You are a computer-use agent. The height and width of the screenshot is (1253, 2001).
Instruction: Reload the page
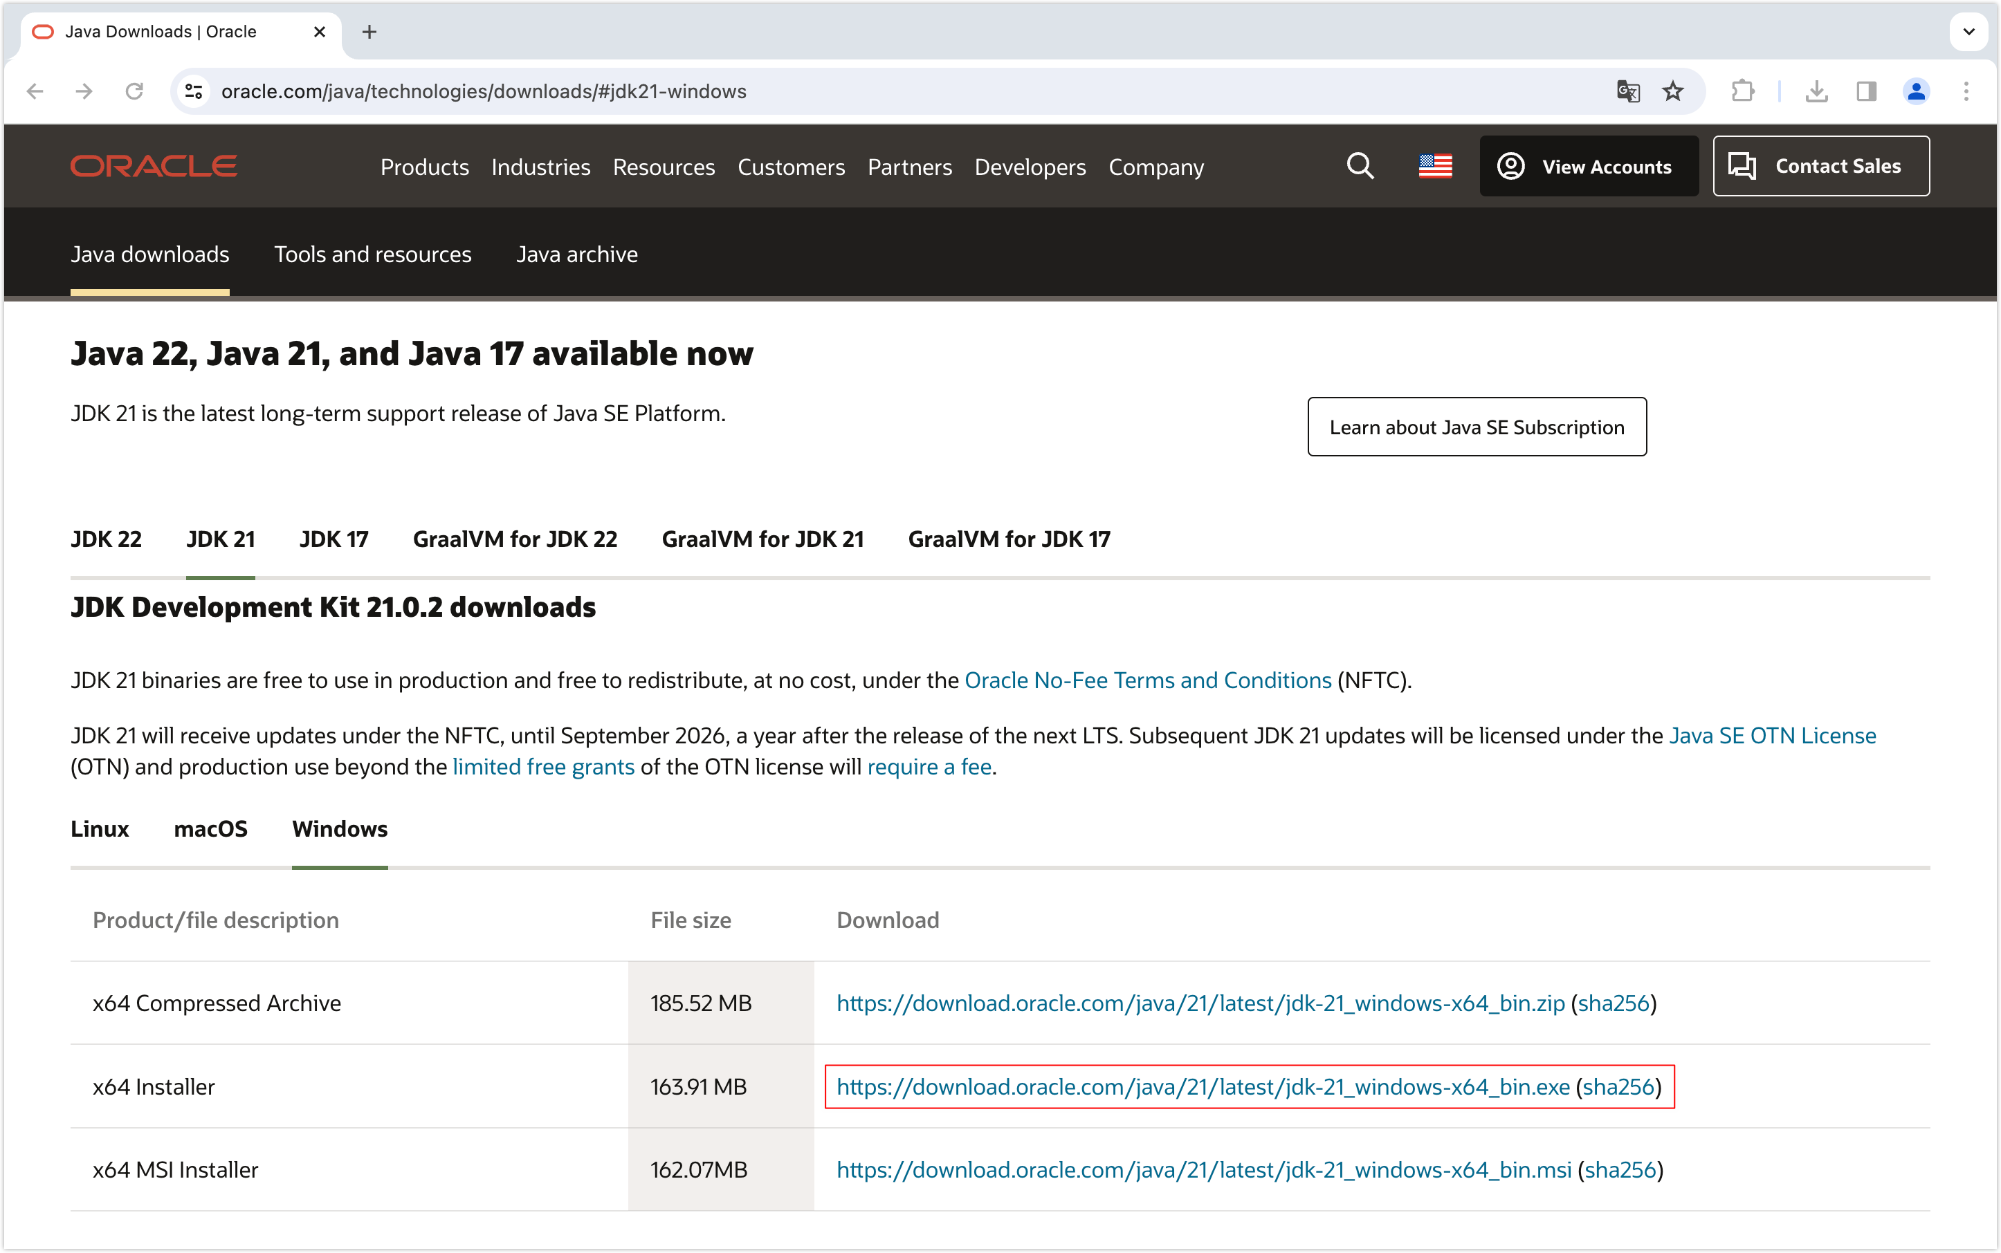click(x=134, y=91)
